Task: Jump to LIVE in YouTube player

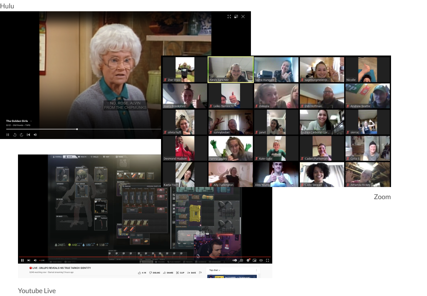Action: (x=42, y=261)
